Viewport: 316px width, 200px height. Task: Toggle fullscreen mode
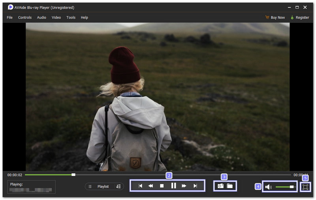[x=305, y=187]
